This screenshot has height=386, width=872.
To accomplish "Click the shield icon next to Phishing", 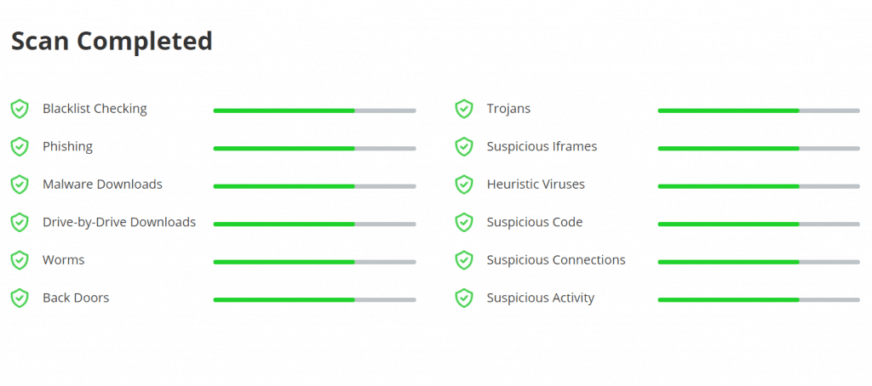I will pyautogui.click(x=20, y=147).
